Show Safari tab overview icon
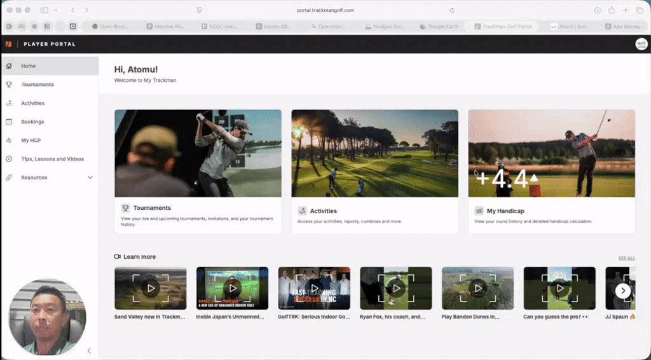The height and width of the screenshot is (360, 651). coord(640,10)
